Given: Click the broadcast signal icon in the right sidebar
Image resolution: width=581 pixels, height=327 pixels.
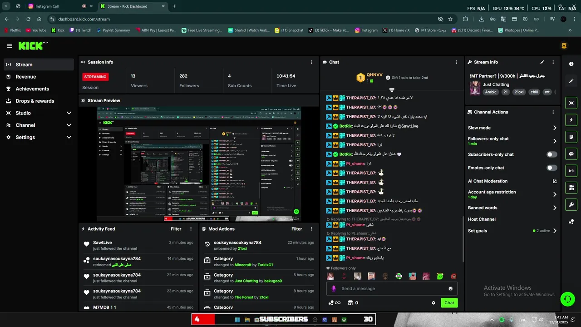Looking at the screenshot, I should (571, 171).
